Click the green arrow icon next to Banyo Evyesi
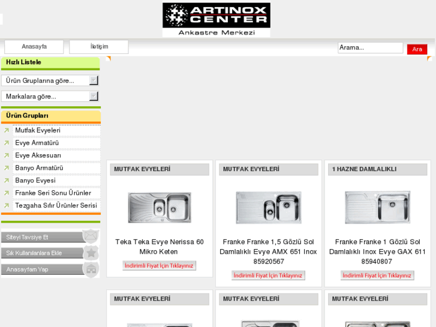Image resolution: width=436 pixels, height=327 pixels. (7, 181)
